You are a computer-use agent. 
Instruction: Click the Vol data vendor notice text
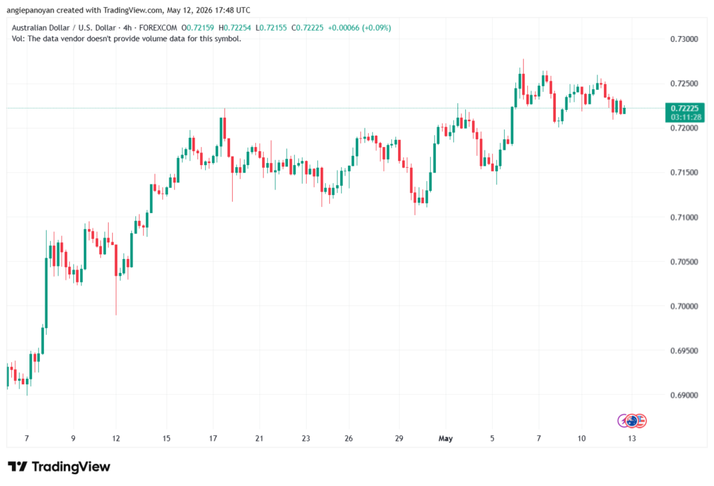tap(127, 39)
